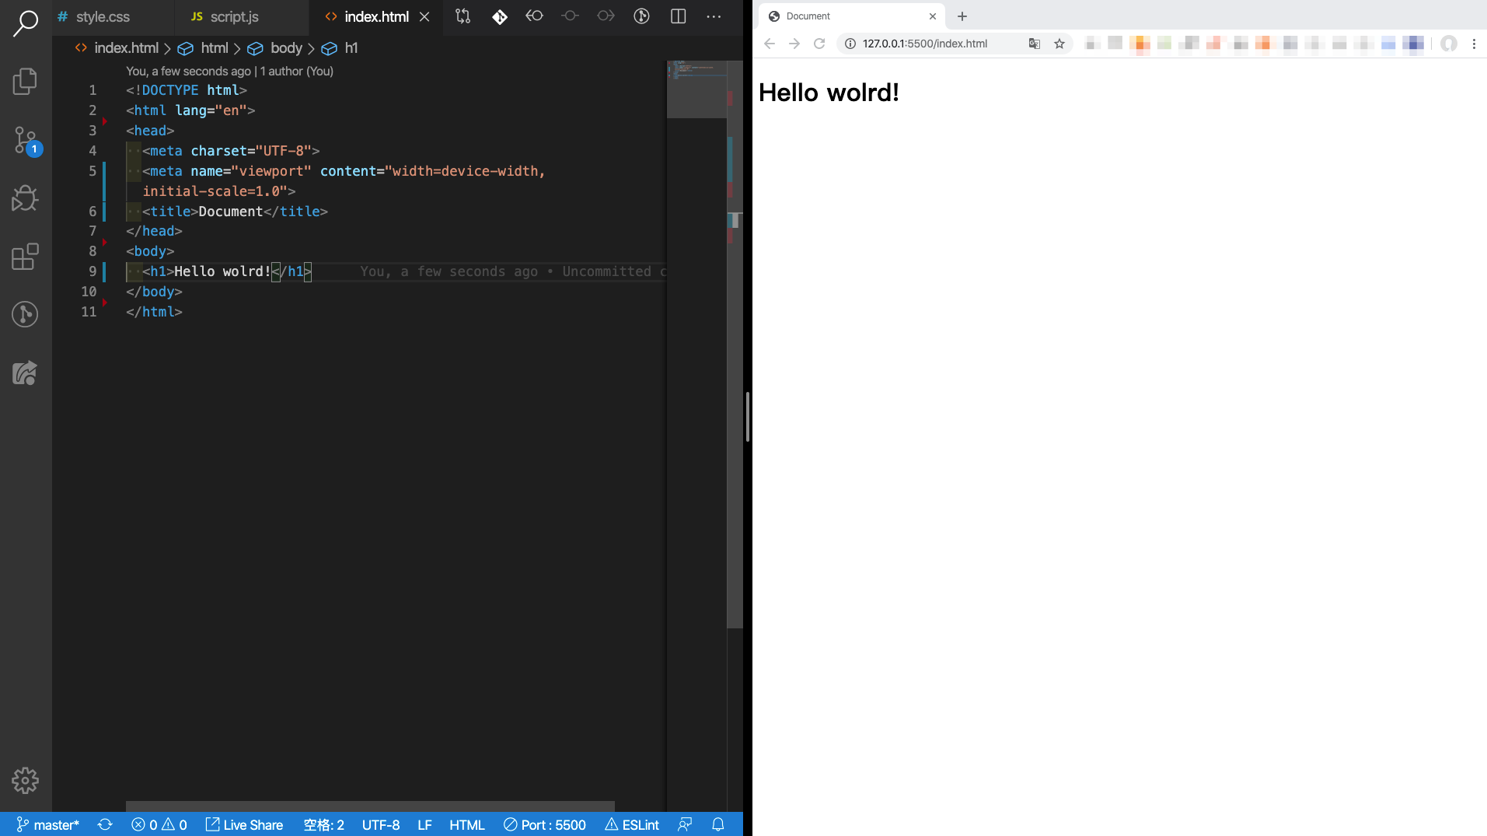Screen dimensions: 1487x836
Task: Click index.html in the breadcrumb
Action: (126, 48)
